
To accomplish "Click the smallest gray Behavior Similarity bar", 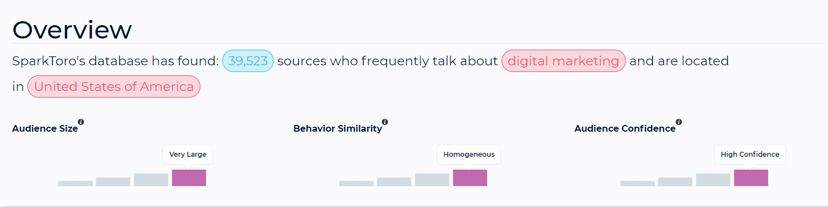I will click(356, 183).
